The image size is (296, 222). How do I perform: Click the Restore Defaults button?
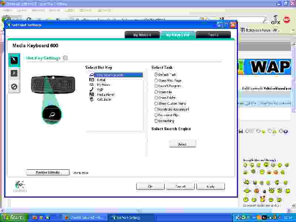(x=48, y=172)
